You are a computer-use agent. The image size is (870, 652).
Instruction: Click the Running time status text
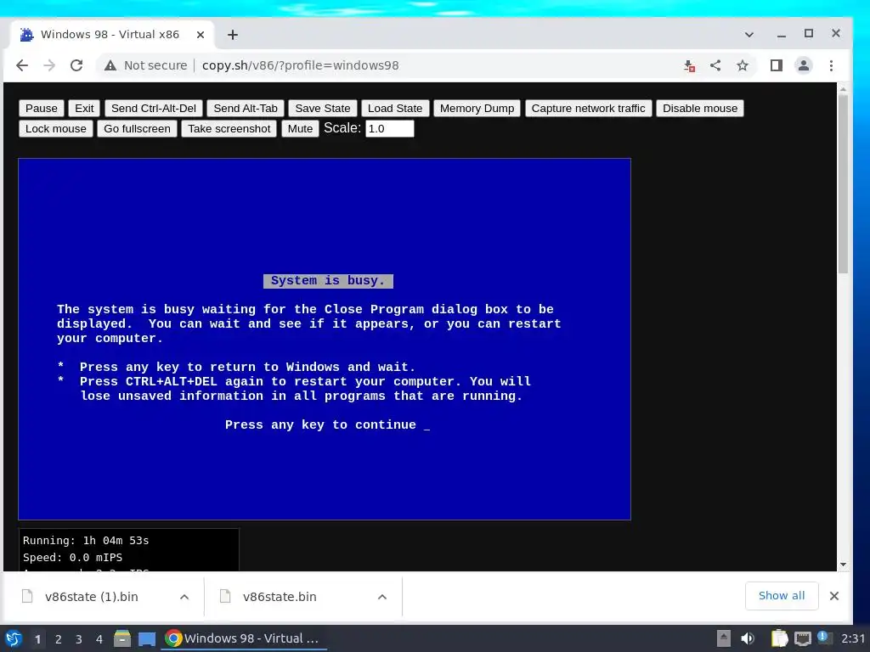pyautogui.click(x=86, y=541)
